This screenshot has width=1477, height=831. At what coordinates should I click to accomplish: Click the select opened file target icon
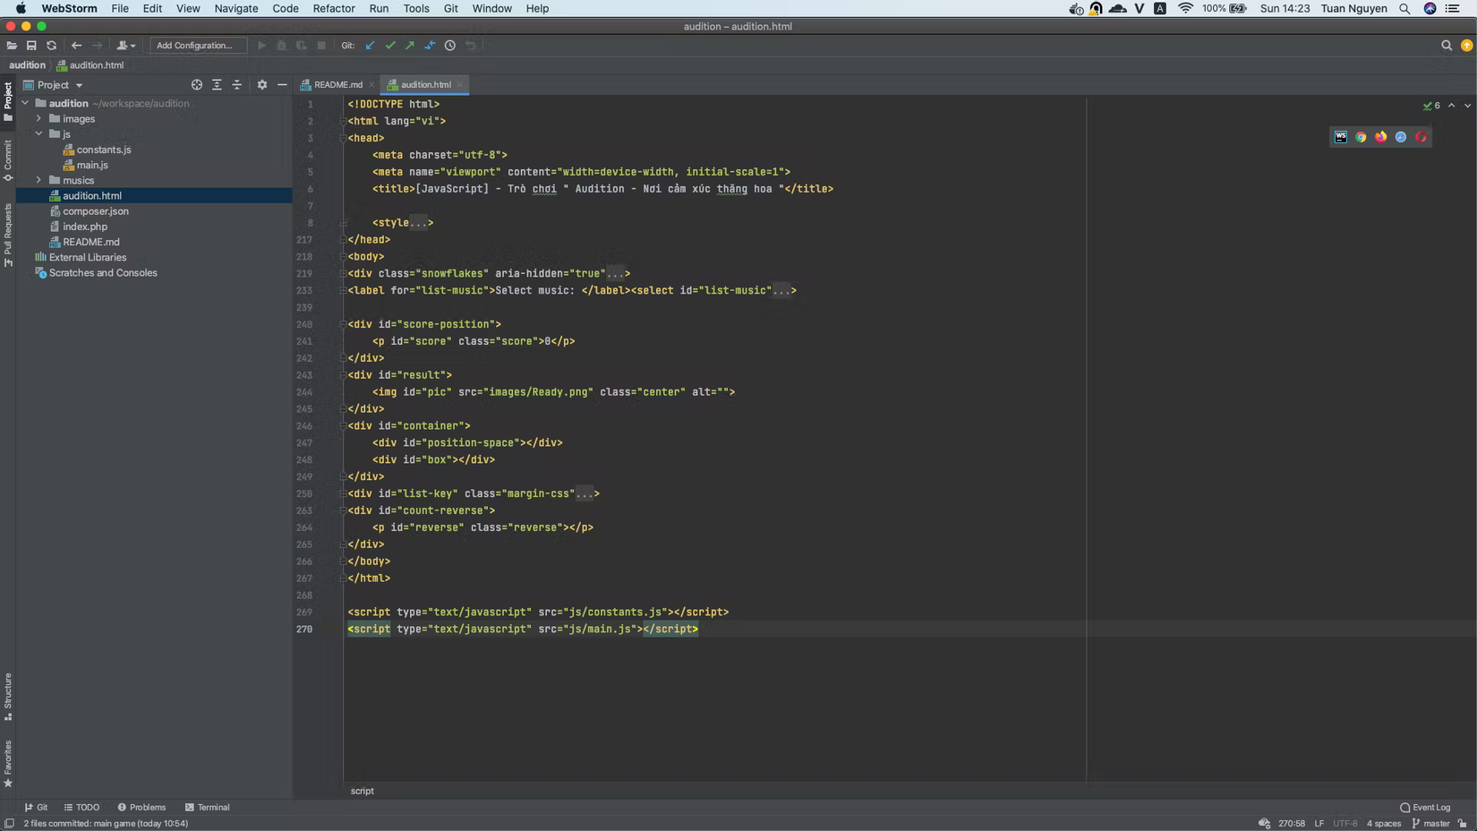click(197, 85)
